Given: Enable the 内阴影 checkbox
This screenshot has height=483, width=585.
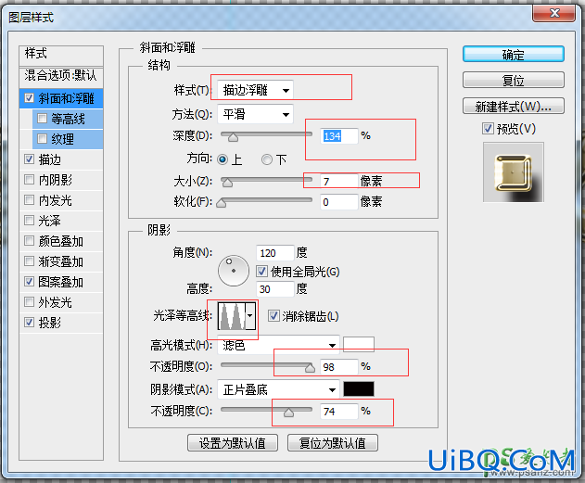Looking at the screenshot, I should click(x=29, y=180).
